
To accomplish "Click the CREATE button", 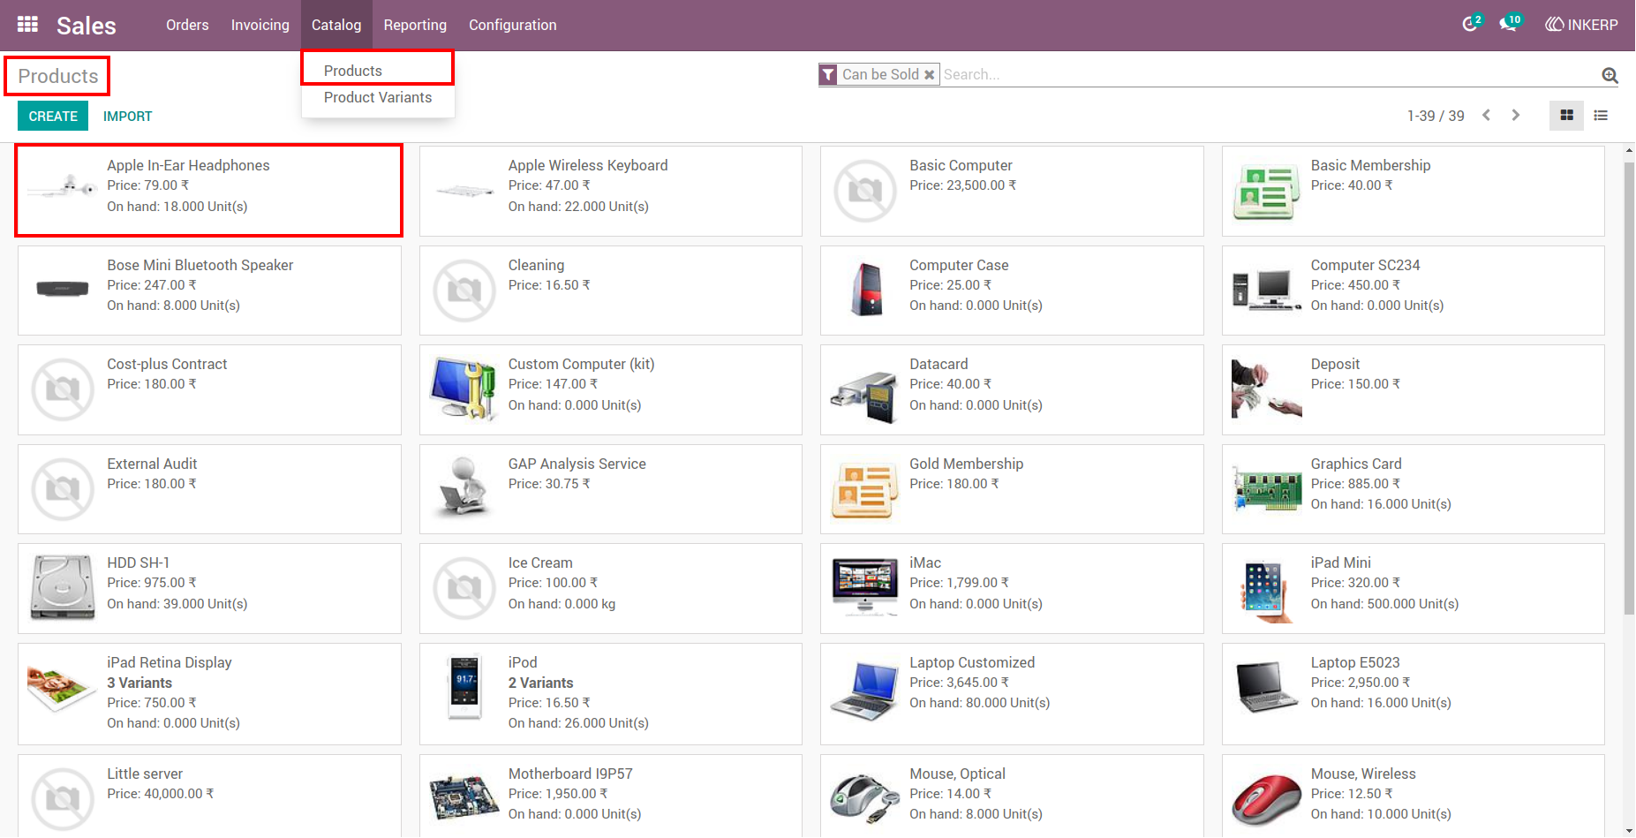I will [x=53, y=116].
